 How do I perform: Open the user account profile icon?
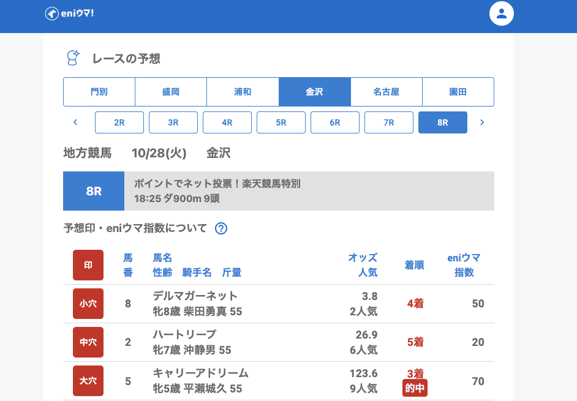click(x=501, y=13)
